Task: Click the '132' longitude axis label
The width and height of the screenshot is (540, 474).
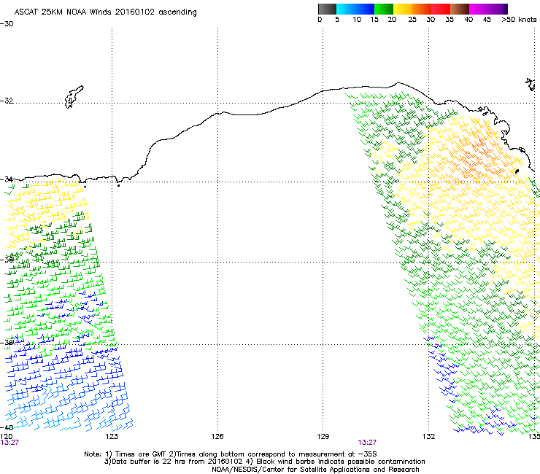Action: click(x=429, y=437)
